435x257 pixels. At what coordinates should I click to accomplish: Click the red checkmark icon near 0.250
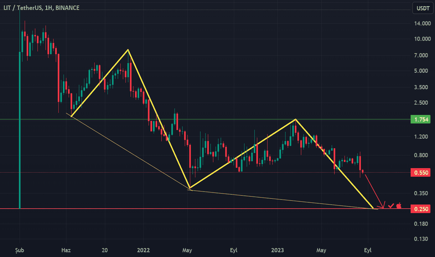pyautogui.click(x=391, y=205)
